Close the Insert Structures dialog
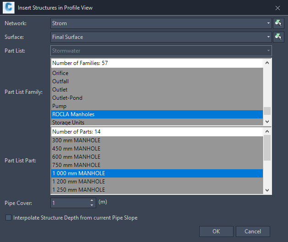This screenshot has width=288, height=242. click(x=277, y=8)
